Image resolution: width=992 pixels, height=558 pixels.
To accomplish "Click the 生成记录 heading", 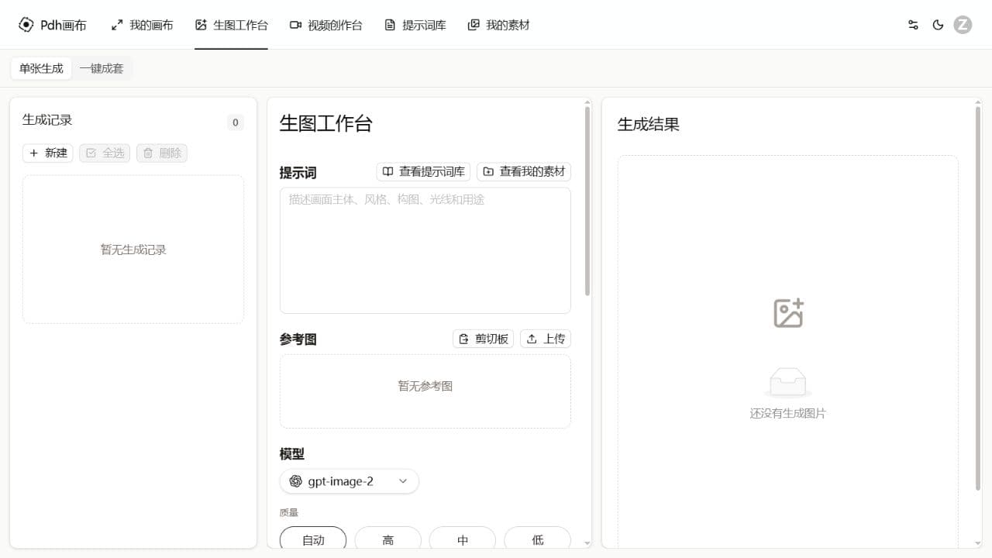I will (47, 119).
